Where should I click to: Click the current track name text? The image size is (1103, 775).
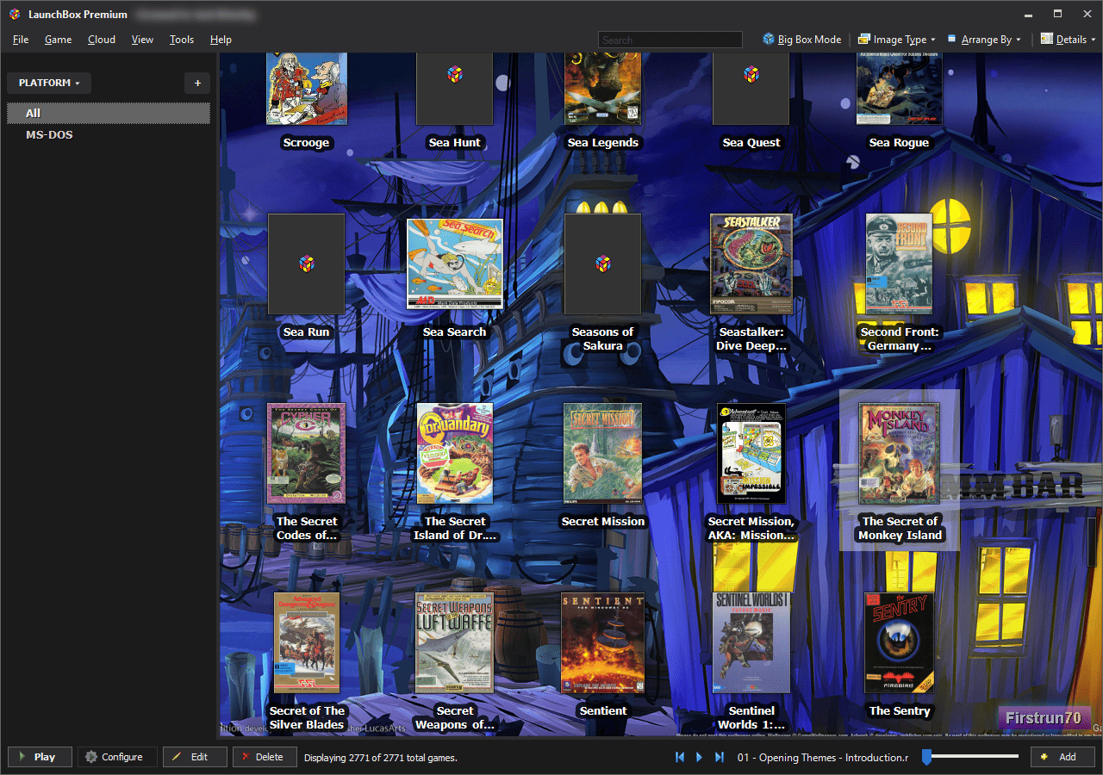point(823,758)
